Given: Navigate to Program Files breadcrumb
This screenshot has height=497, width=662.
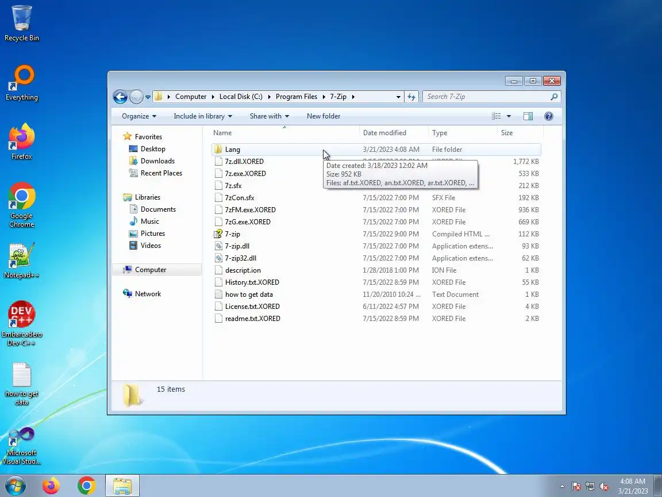Looking at the screenshot, I should pos(297,97).
